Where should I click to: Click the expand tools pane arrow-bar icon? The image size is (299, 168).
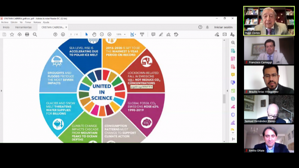point(233,139)
